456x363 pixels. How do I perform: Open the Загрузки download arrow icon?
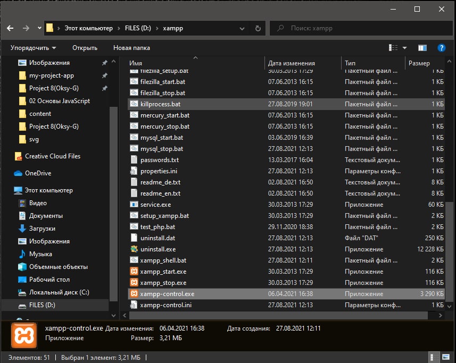tap(22, 229)
